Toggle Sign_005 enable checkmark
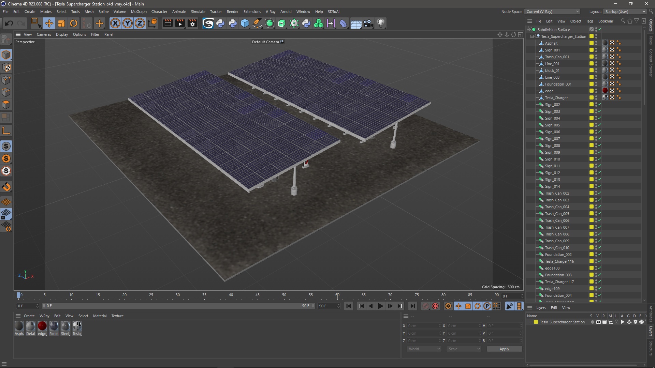Screen dimensions: 655x368 coord(600,125)
